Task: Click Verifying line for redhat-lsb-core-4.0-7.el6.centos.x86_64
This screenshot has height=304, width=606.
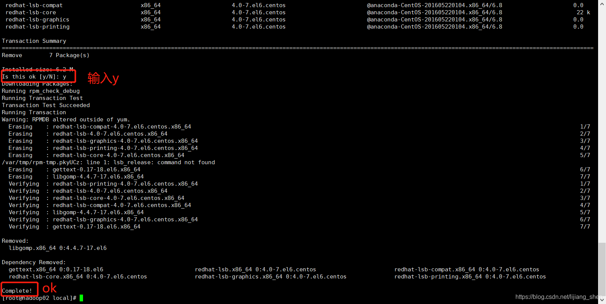Action: pos(299,198)
